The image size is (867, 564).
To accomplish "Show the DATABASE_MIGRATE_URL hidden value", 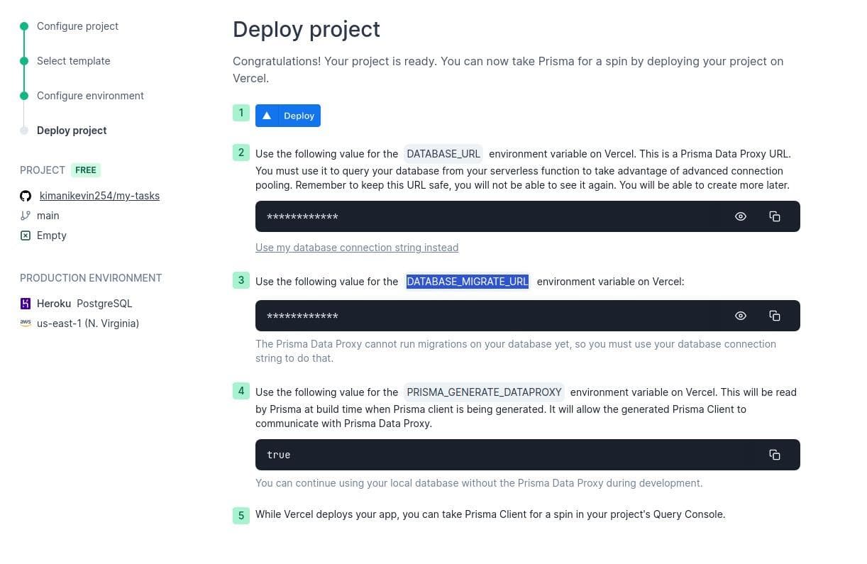I will coord(741,316).
